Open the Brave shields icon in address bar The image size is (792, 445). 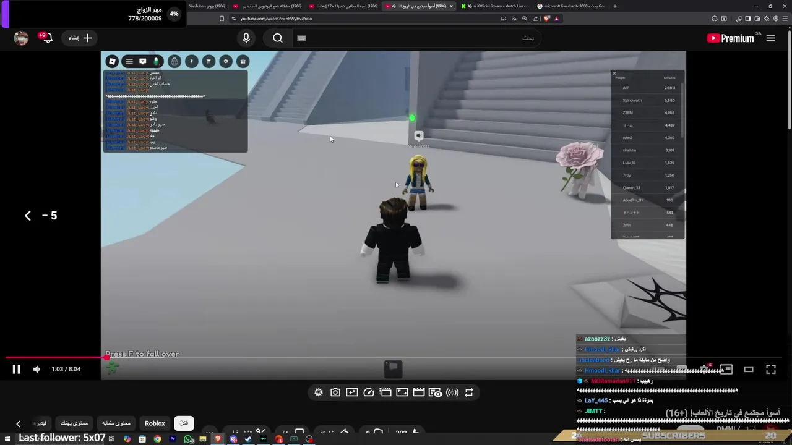click(x=546, y=19)
